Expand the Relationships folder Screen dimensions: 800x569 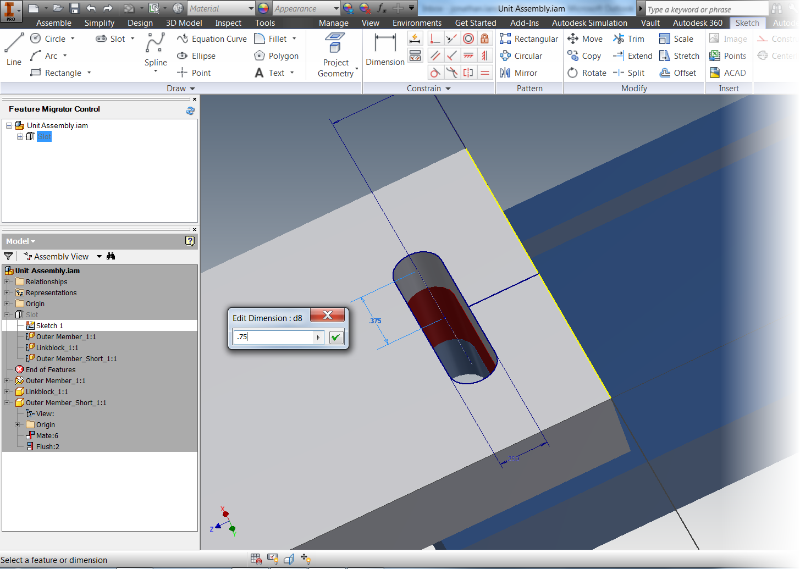coord(7,281)
